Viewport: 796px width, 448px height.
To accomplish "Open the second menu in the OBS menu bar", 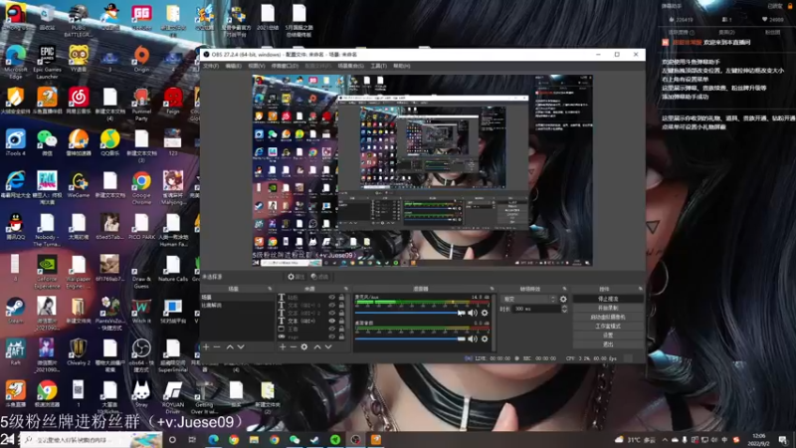I will pos(233,66).
